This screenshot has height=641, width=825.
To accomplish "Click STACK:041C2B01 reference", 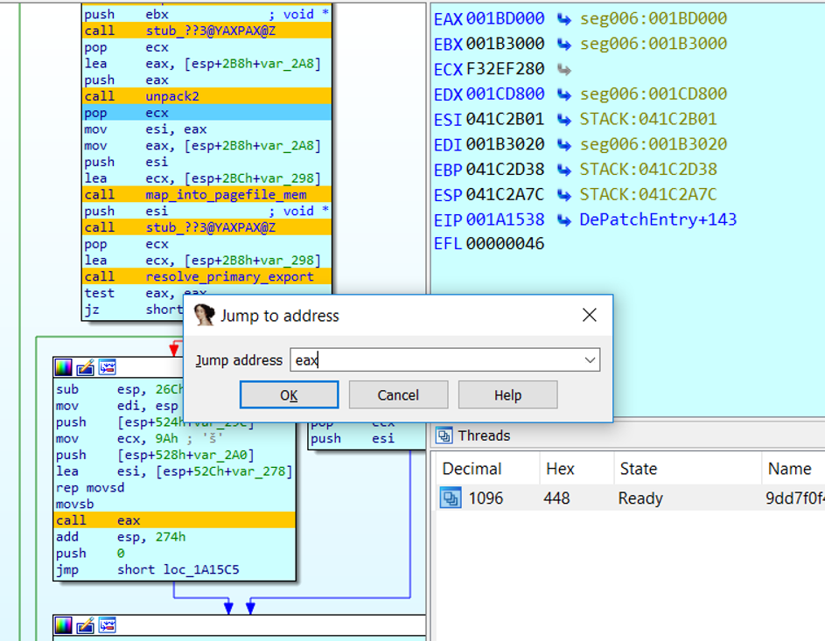I will [648, 119].
